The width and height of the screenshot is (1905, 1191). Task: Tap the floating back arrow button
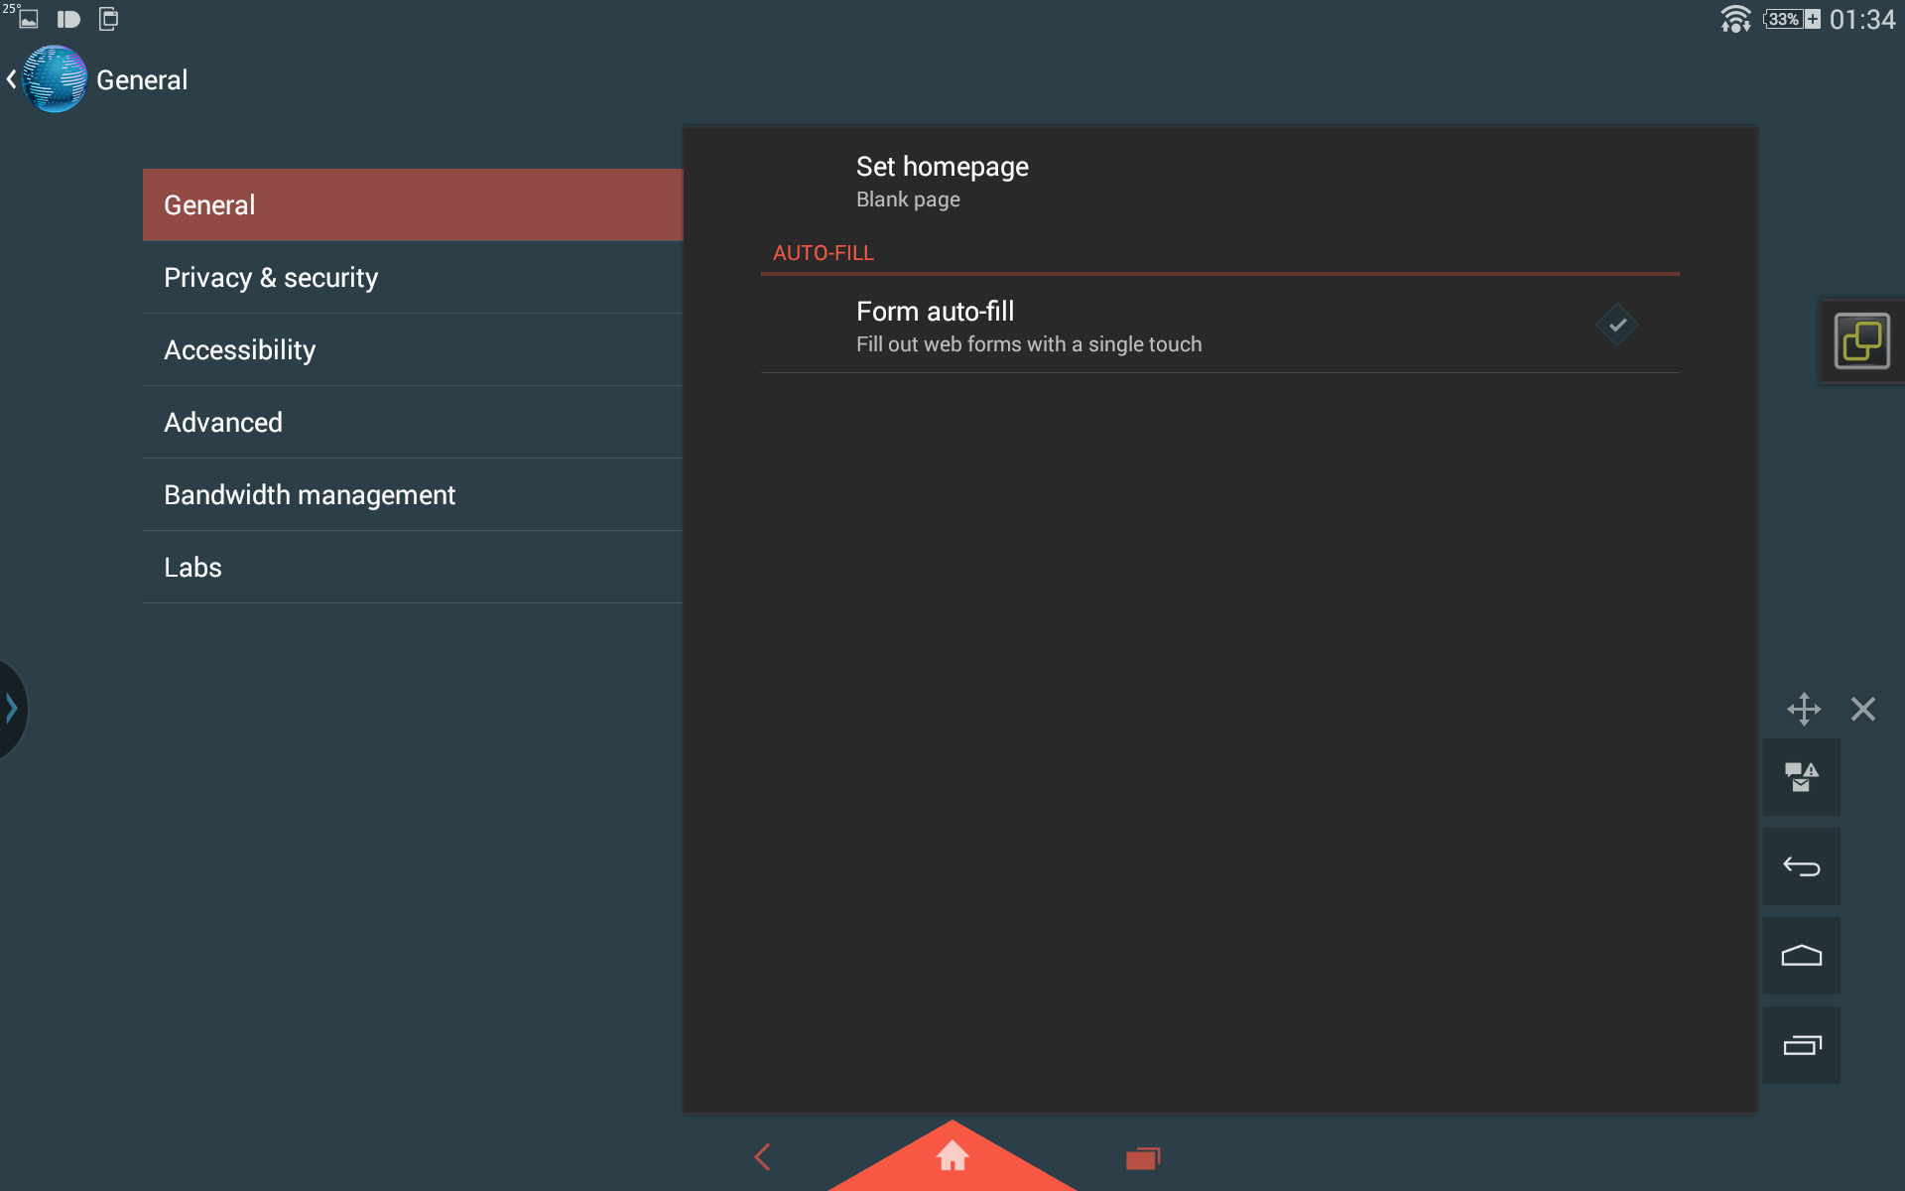[x=1801, y=866]
